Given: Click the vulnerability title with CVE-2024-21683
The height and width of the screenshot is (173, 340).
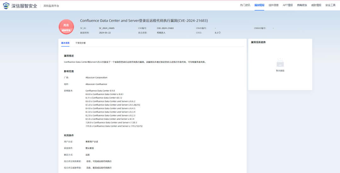Looking at the screenshot, I should tap(144, 21).
